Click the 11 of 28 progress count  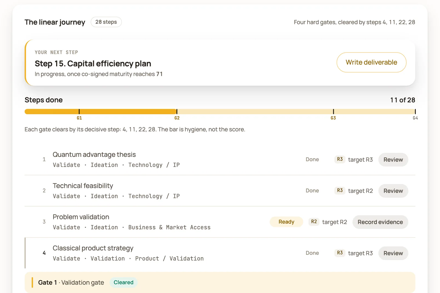[403, 100]
